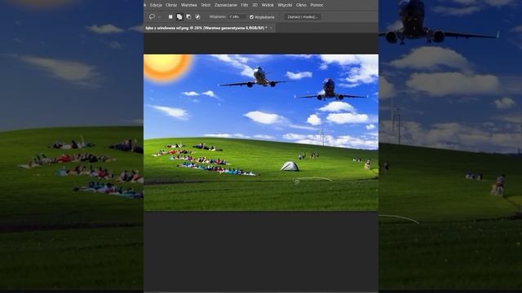Click the Wtapianie feather input field
Viewport: 522px width, 293px height.
pyautogui.click(x=237, y=16)
